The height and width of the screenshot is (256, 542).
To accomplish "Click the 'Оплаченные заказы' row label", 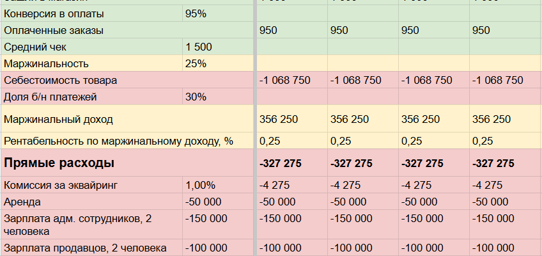I will click(x=54, y=30).
